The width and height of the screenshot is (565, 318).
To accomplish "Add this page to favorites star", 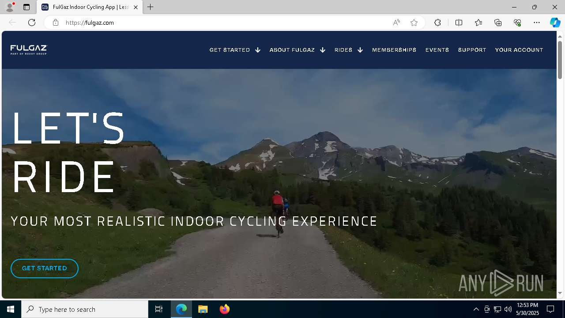I will [x=414, y=23].
